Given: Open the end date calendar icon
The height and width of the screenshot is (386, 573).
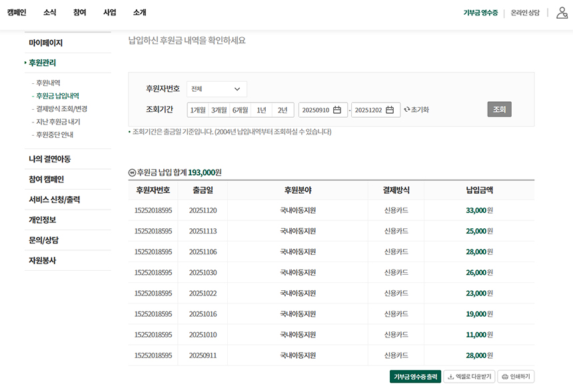Looking at the screenshot, I should click(x=390, y=110).
